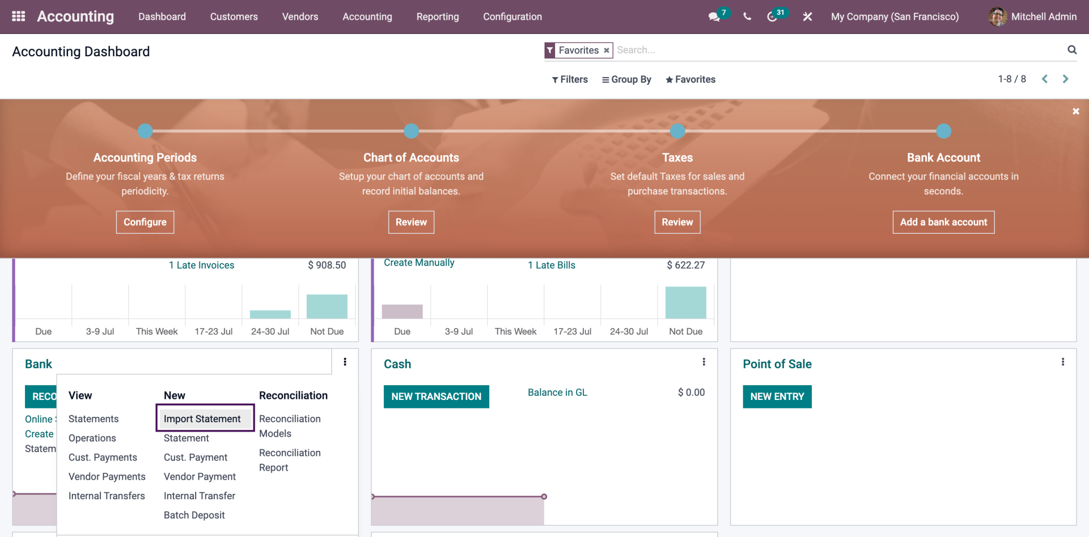
Task: Open the Cash card kebab menu
Action: [703, 362]
